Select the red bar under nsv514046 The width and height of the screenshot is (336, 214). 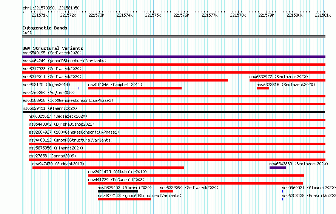click(x=135, y=88)
